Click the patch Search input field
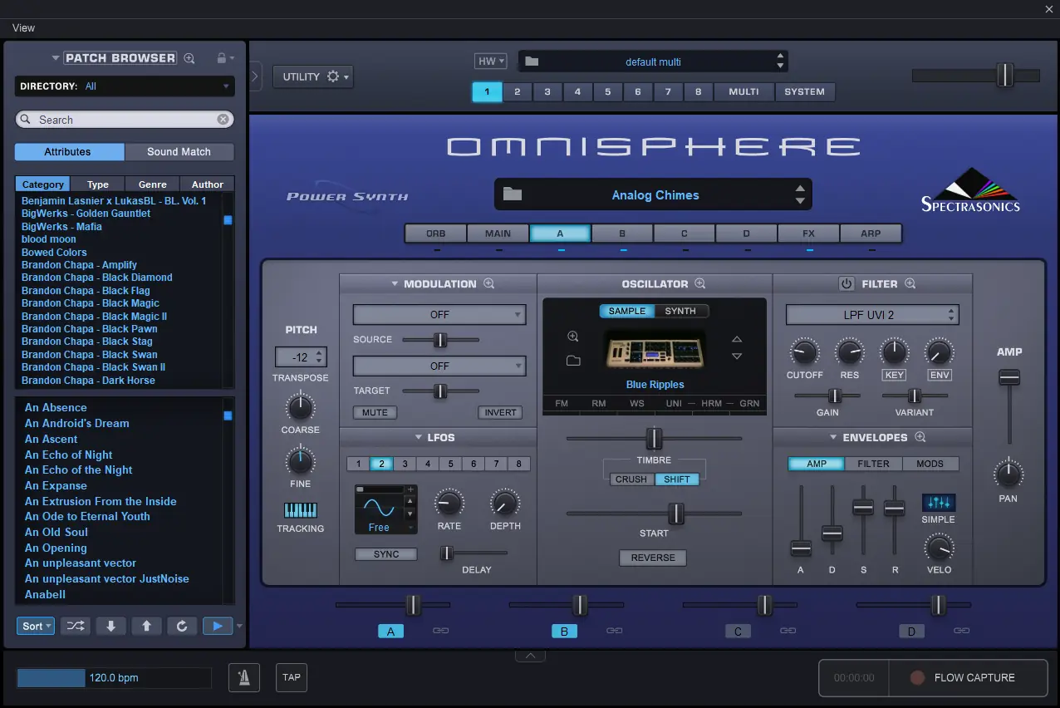 tap(123, 120)
